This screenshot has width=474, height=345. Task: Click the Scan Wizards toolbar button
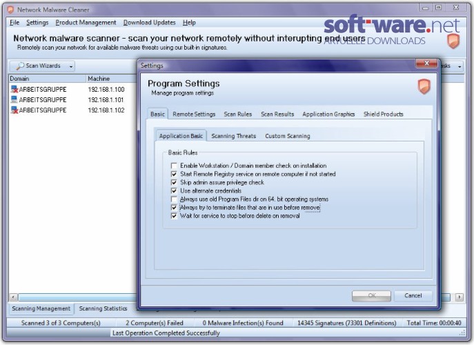[x=42, y=66]
